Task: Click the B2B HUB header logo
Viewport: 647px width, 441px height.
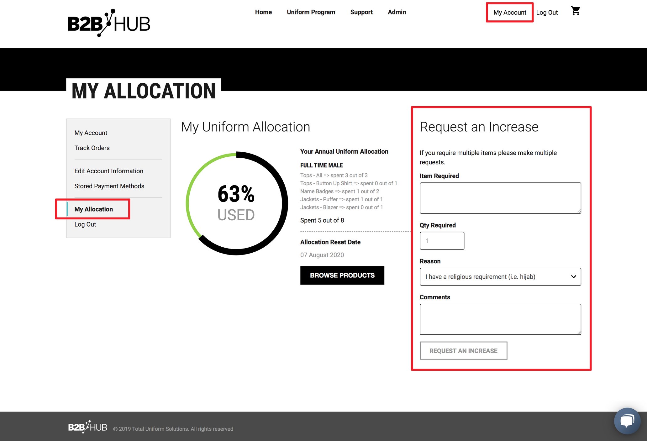Action: pyautogui.click(x=109, y=23)
